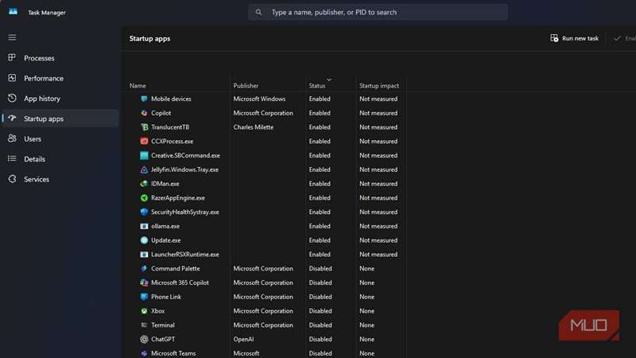
Task: Open the Users sidebar icon
Action: [x=12, y=139]
